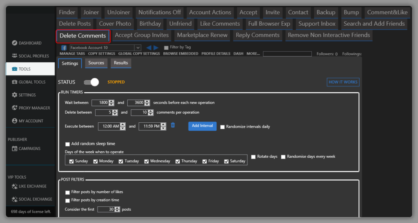Enable Filter by Tag checkbox

(166, 48)
